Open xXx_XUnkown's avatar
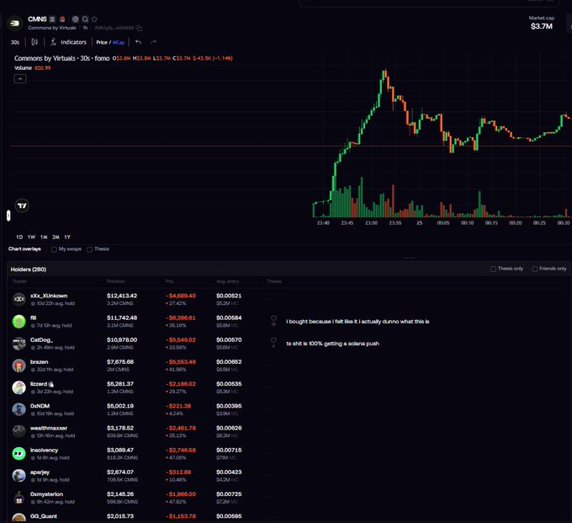Screen dimensions: 572x523 tap(19, 299)
